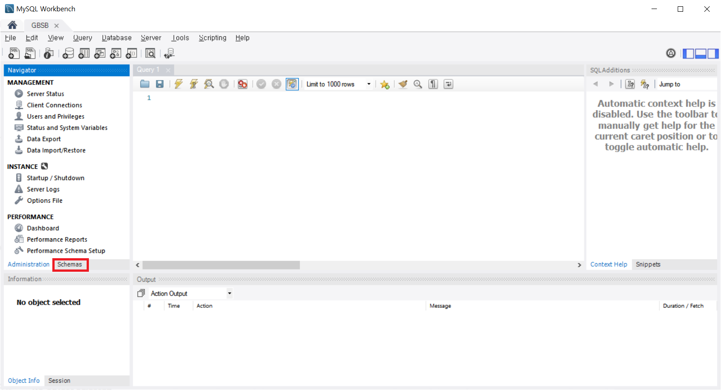This screenshot has height=390, width=721.
Task: Beautify the SQL script broom icon
Action: [x=403, y=84]
